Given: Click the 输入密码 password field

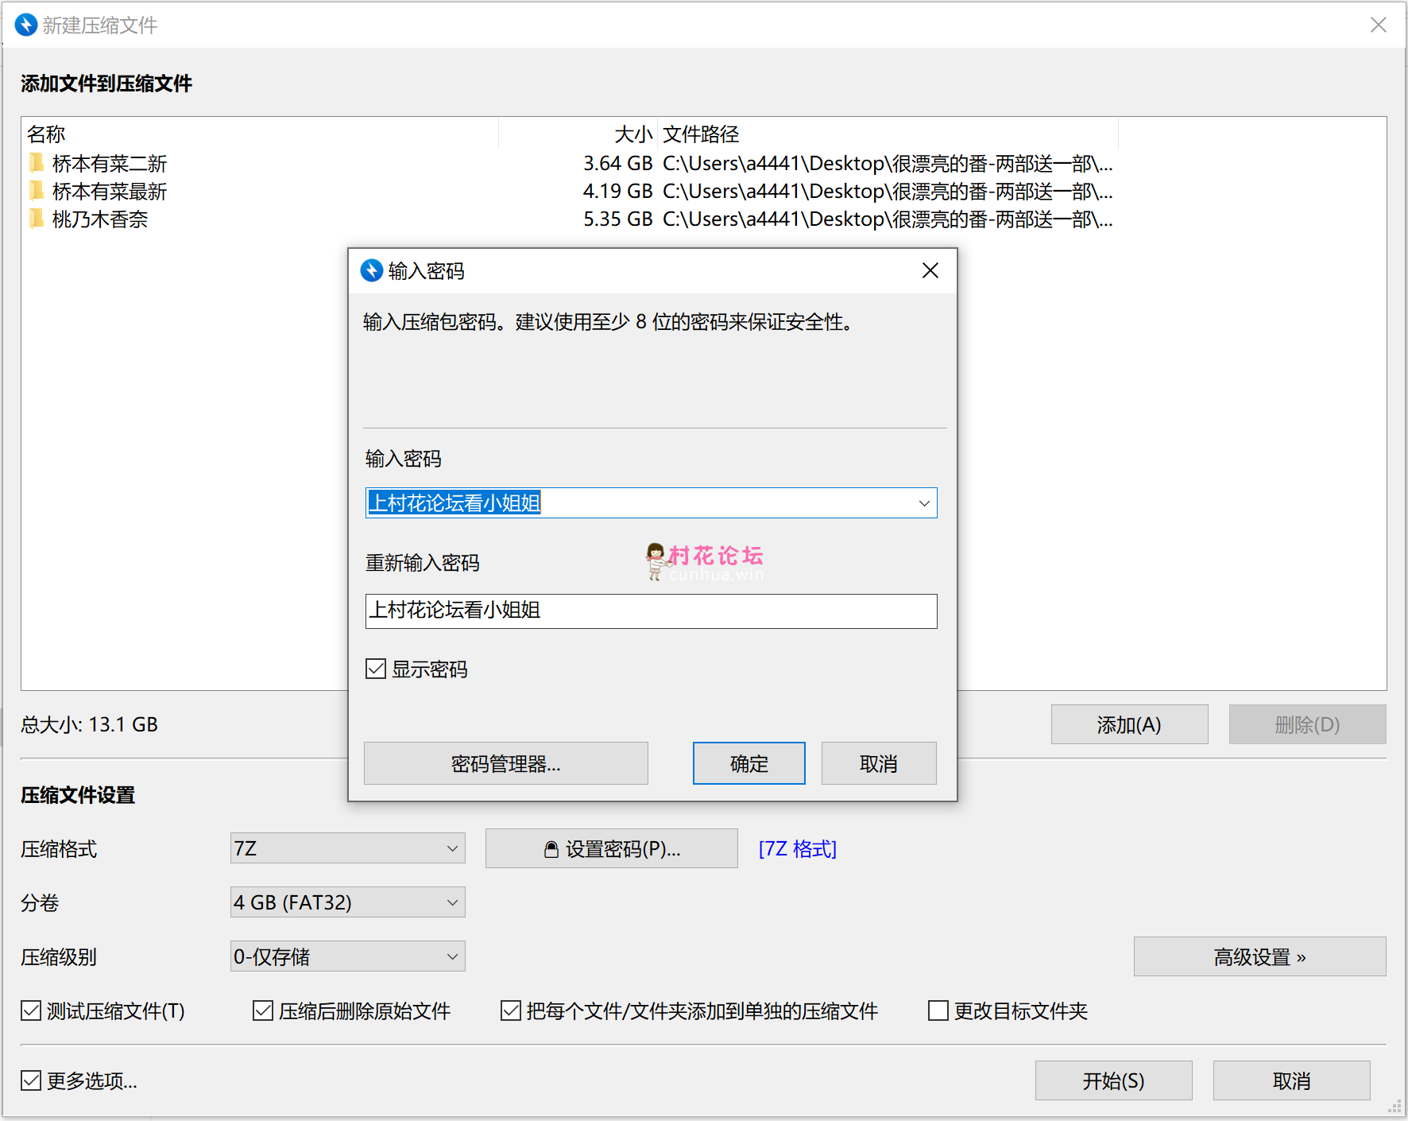Looking at the screenshot, I should pos(651,503).
